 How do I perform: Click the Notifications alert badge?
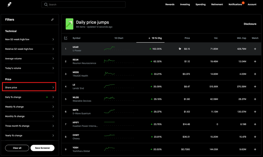(x=243, y=3)
